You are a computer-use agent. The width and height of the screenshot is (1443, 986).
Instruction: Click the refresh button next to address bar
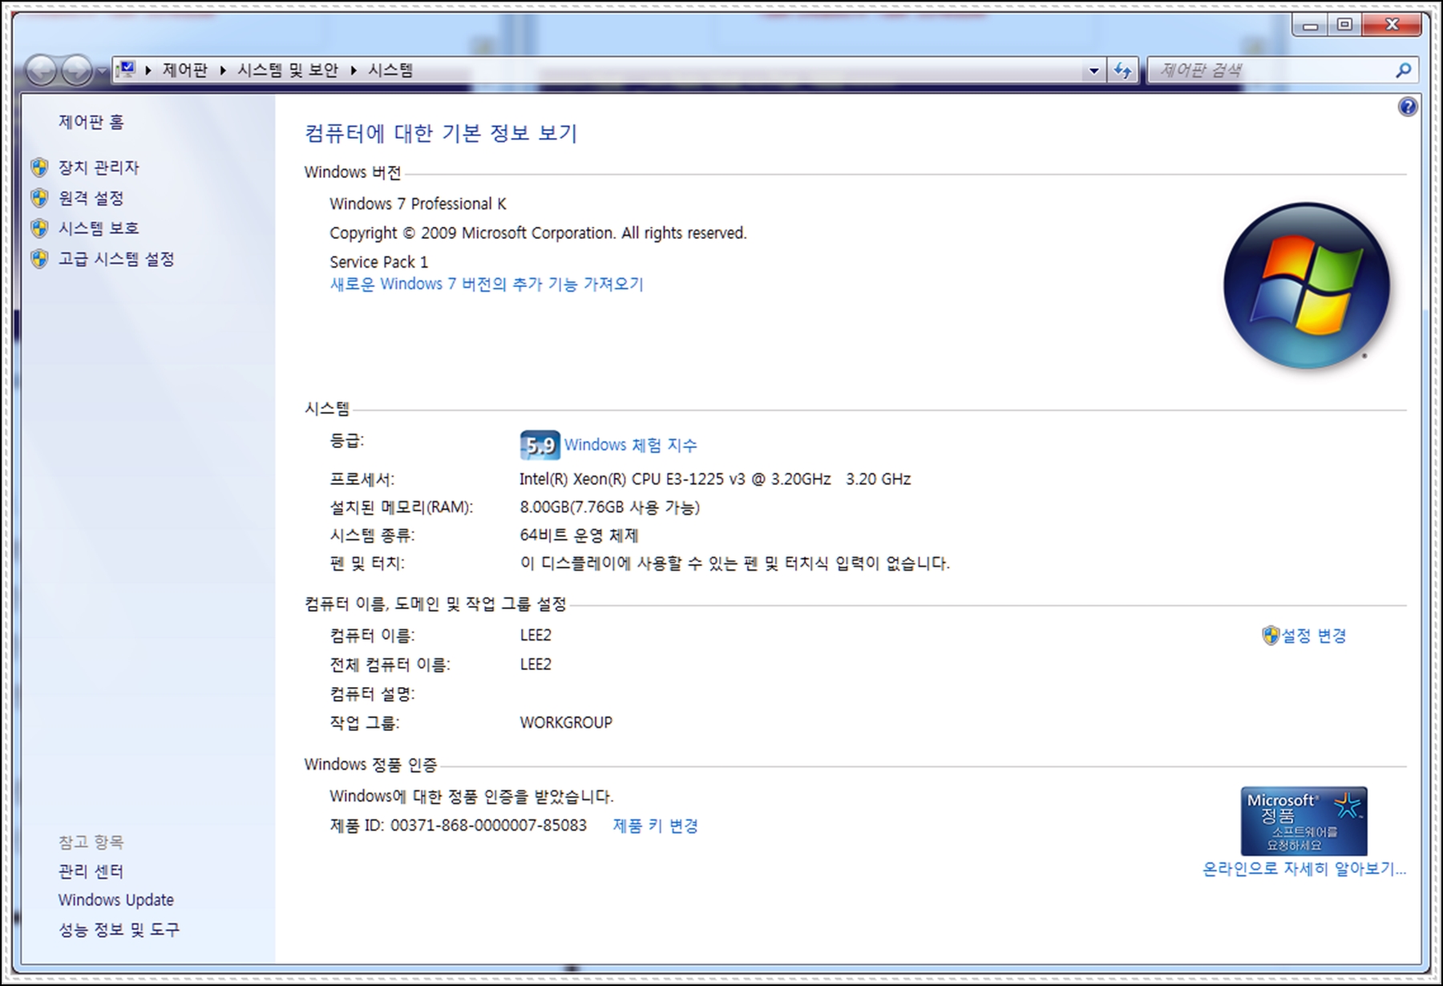pyautogui.click(x=1122, y=71)
